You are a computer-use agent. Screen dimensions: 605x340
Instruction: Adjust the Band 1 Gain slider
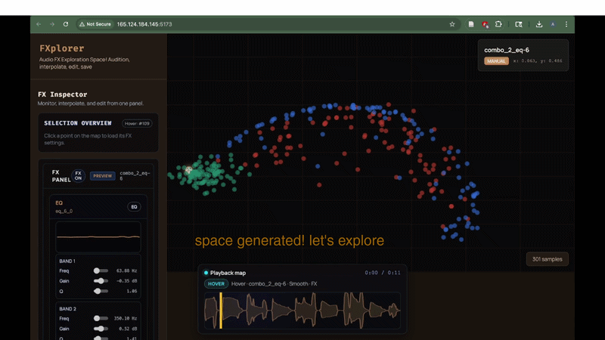pos(101,281)
